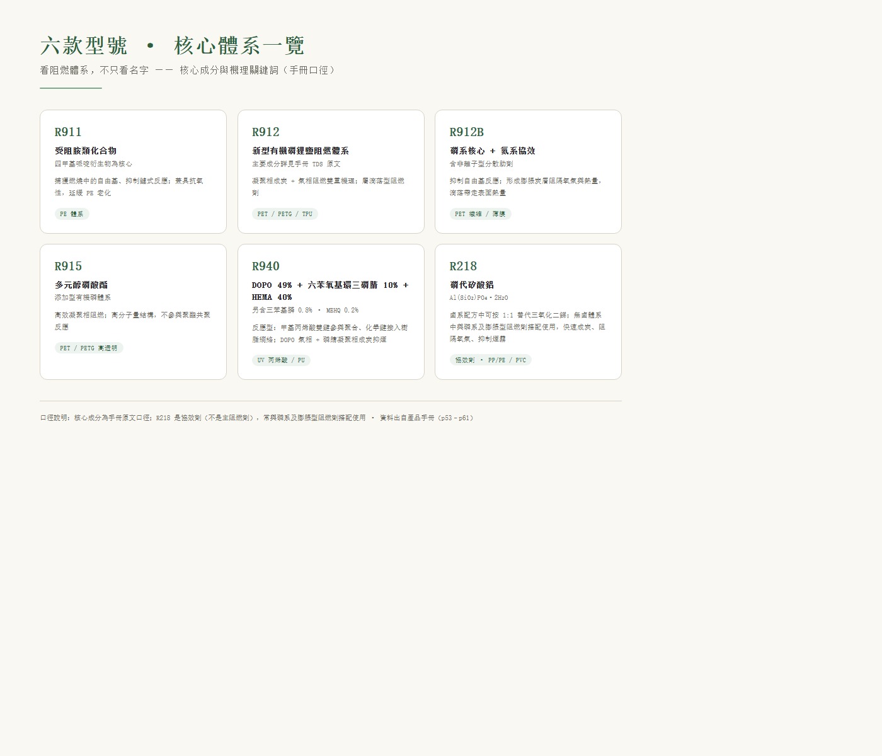Select the R940 mechanism description paragraph
Image resolution: width=882 pixels, height=756 pixels.
330,333
